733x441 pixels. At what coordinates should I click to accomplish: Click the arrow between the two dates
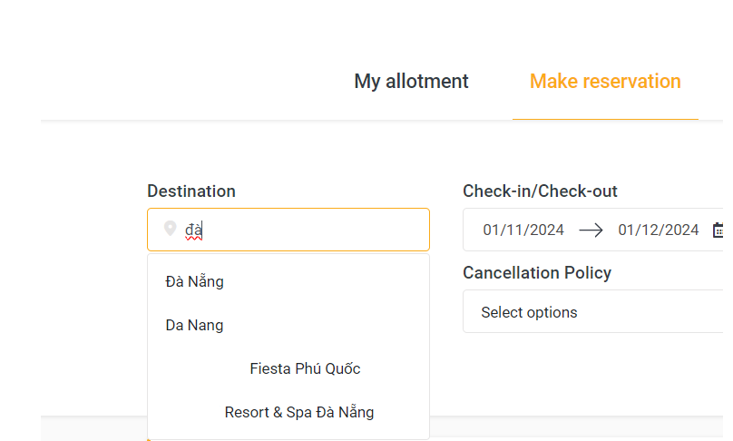[591, 230]
